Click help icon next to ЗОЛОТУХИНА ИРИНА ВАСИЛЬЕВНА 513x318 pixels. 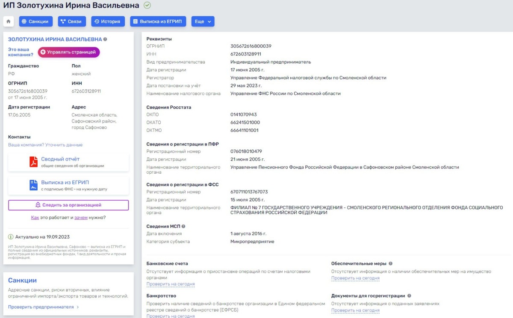(x=105, y=39)
